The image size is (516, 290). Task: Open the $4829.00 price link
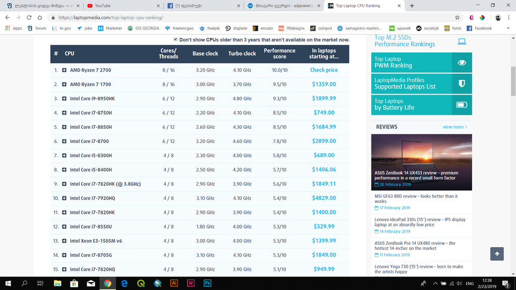(x=324, y=198)
